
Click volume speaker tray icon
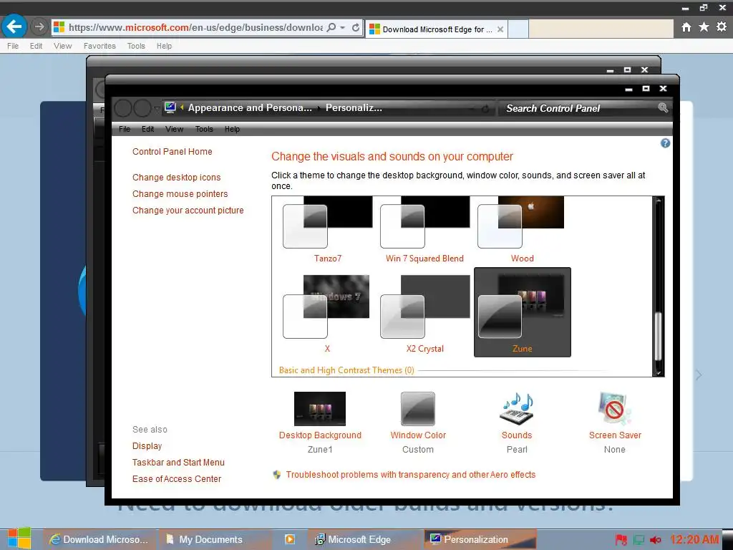(x=656, y=540)
